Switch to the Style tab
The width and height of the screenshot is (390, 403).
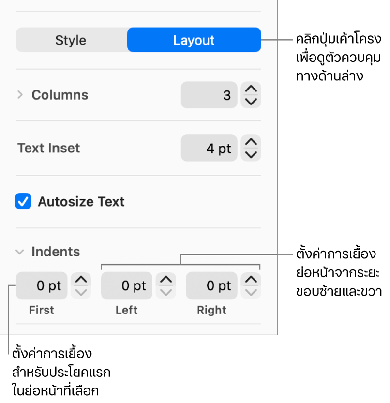click(71, 40)
